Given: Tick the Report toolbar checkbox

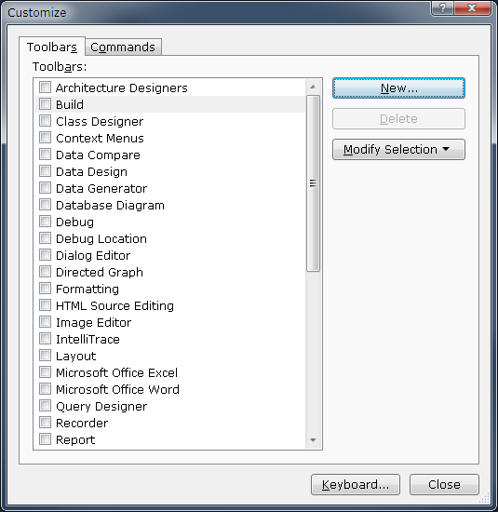Looking at the screenshot, I should coord(45,439).
